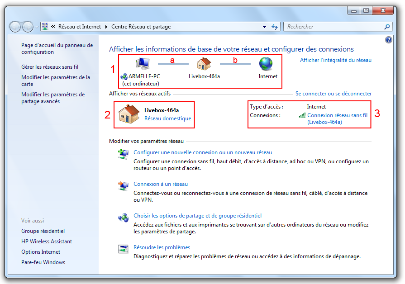This screenshot has height=284, width=405.
Task: Click Modifier les paramètres de partage avancés
Action: click(x=53, y=98)
